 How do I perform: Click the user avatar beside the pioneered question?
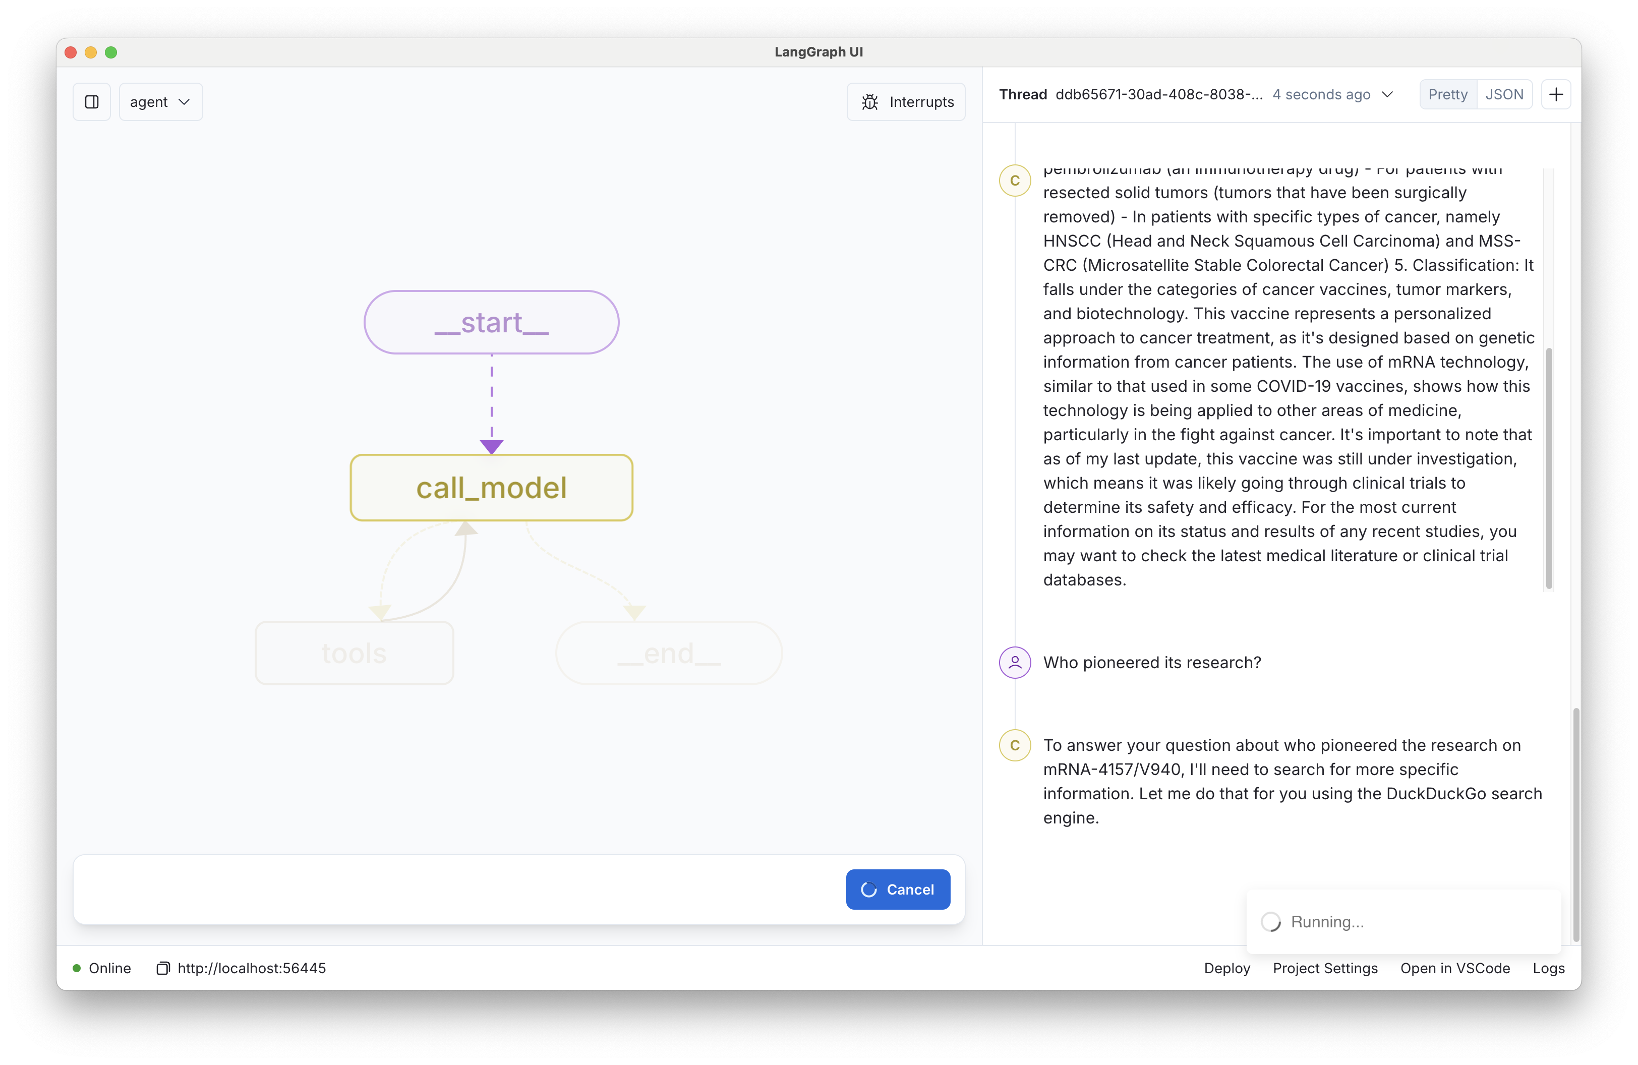pyautogui.click(x=1015, y=663)
